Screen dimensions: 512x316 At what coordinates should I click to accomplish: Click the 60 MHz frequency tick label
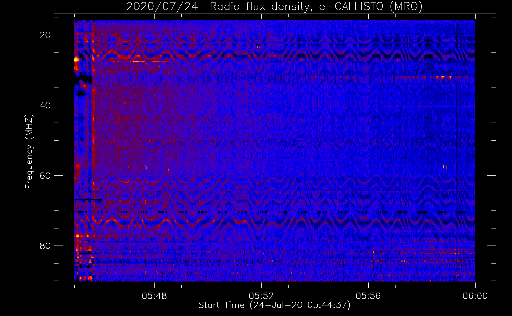point(46,175)
